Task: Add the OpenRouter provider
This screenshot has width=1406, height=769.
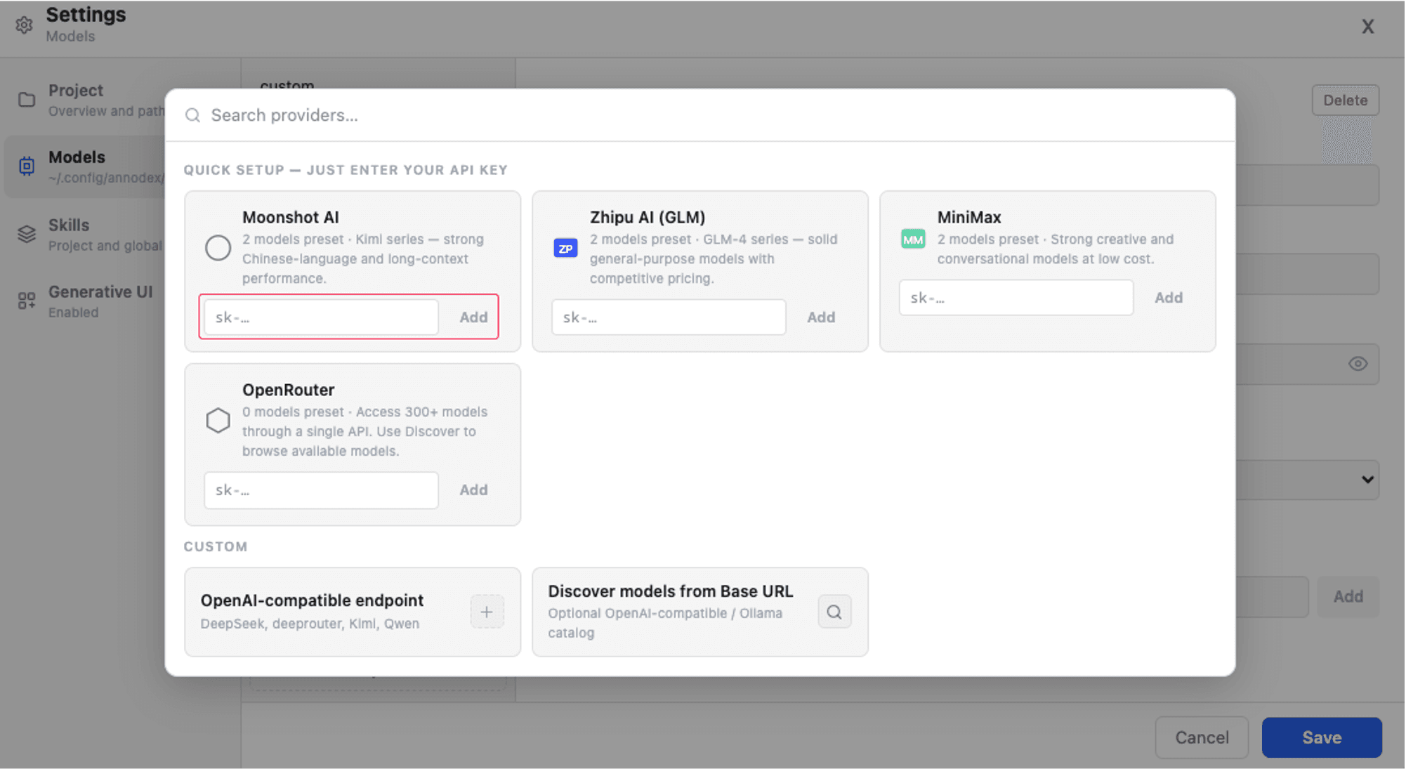Action: coord(473,490)
